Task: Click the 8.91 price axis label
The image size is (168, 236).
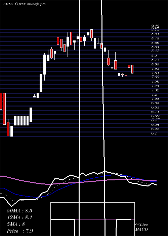Action: pyautogui.click(x=155, y=34)
